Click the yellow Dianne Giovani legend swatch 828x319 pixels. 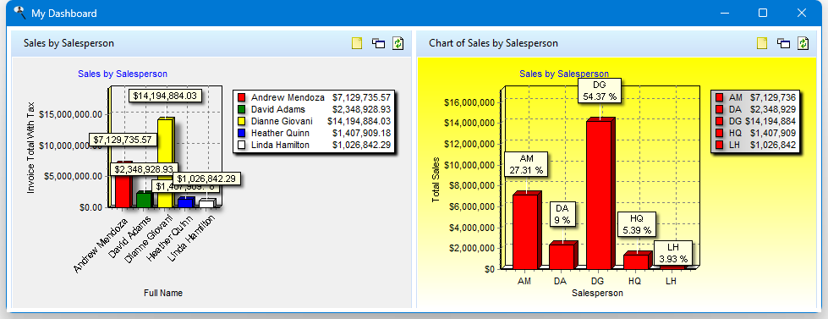pyautogui.click(x=242, y=122)
